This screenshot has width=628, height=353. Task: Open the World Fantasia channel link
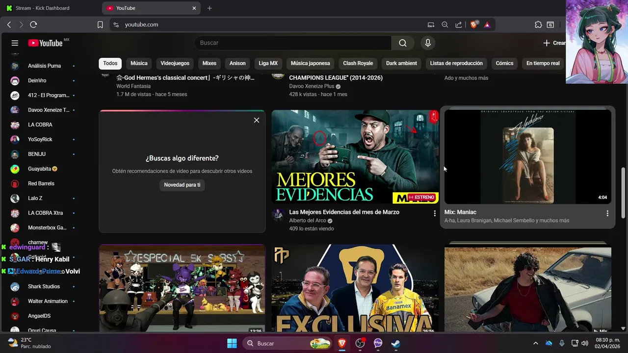point(133,86)
